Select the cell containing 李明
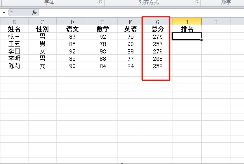The image size is (244, 164). [14, 58]
